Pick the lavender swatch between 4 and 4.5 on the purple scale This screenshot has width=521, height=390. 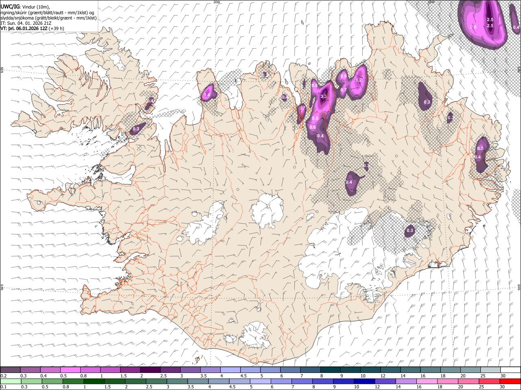[x=230, y=370]
